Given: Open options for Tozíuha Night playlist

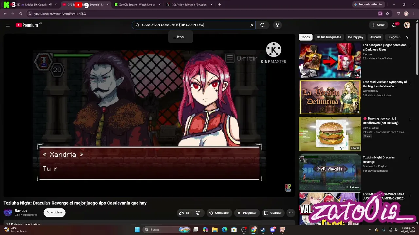Looking at the screenshot, I should tap(410, 159).
